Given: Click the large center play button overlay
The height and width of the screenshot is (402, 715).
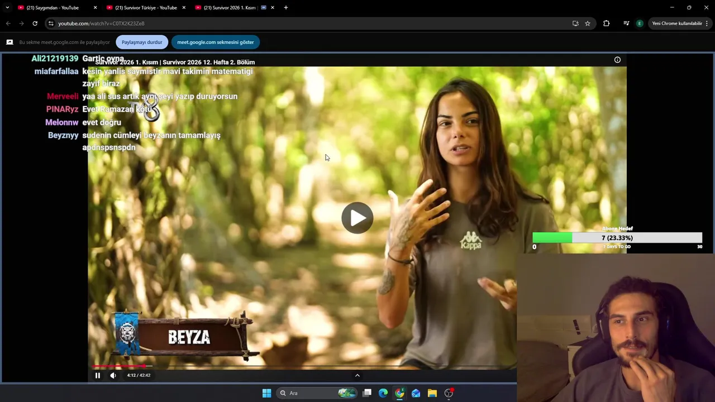Looking at the screenshot, I should pos(357,218).
